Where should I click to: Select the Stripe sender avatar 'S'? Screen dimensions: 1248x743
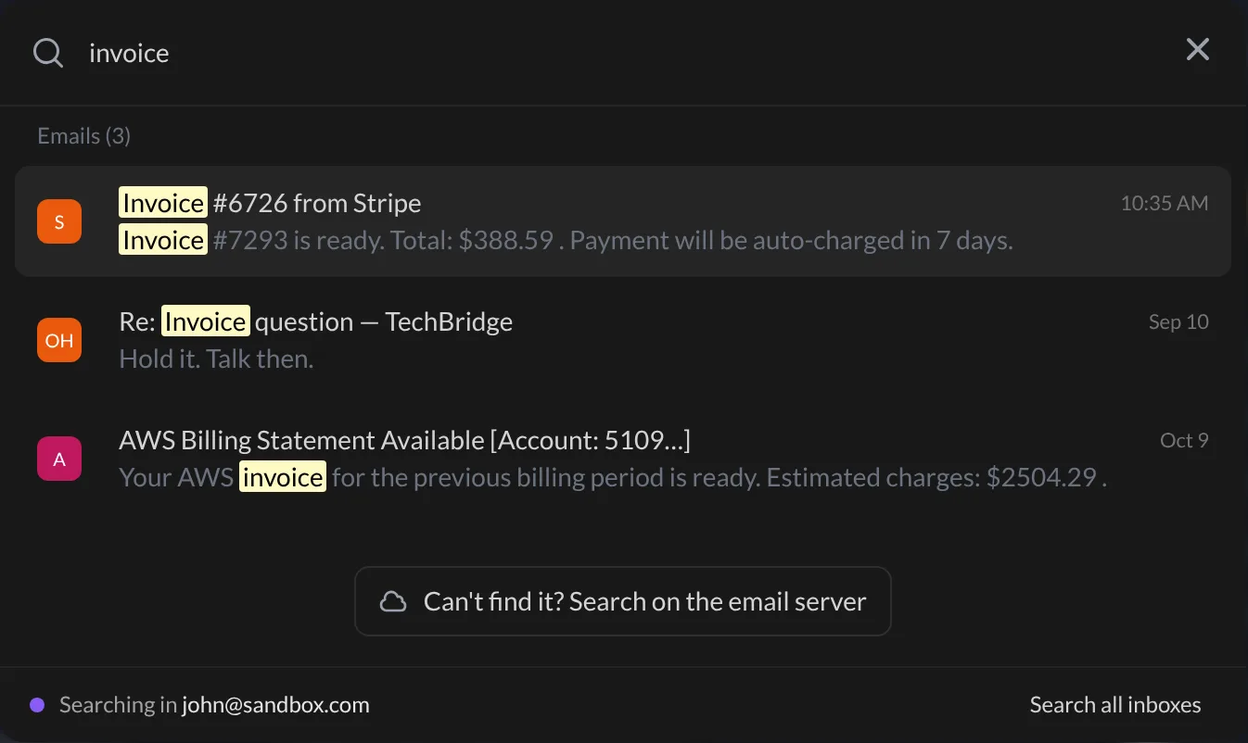(x=59, y=221)
